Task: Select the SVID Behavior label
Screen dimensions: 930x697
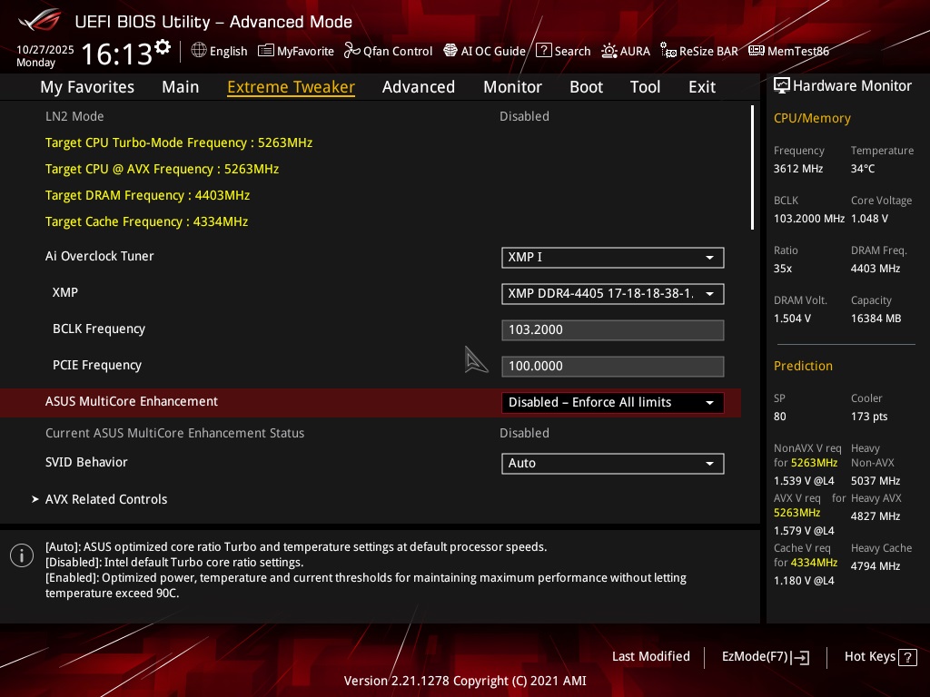Action: click(86, 462)
